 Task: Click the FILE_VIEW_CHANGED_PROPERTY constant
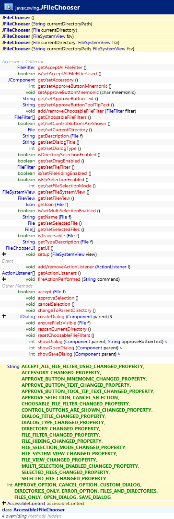point(59,460)
